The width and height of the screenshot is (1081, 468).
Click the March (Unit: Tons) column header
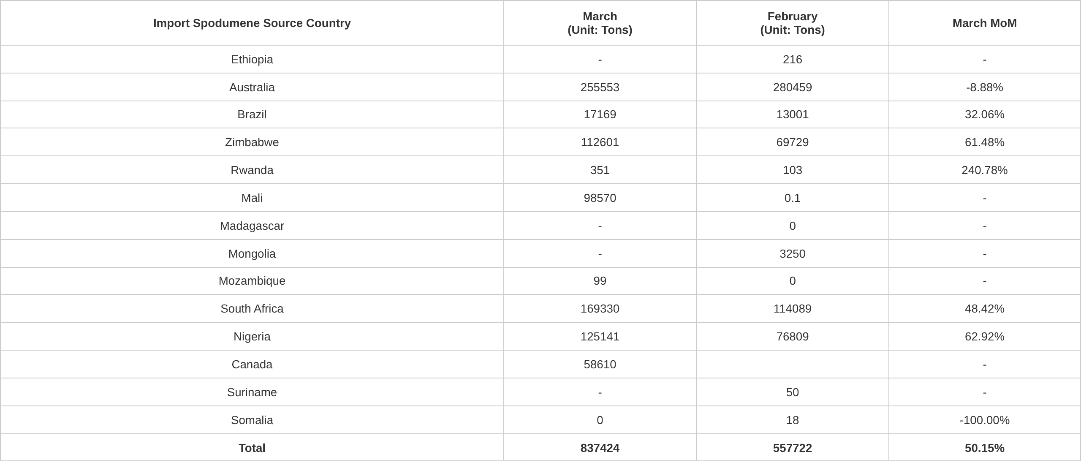pos(600,23)
